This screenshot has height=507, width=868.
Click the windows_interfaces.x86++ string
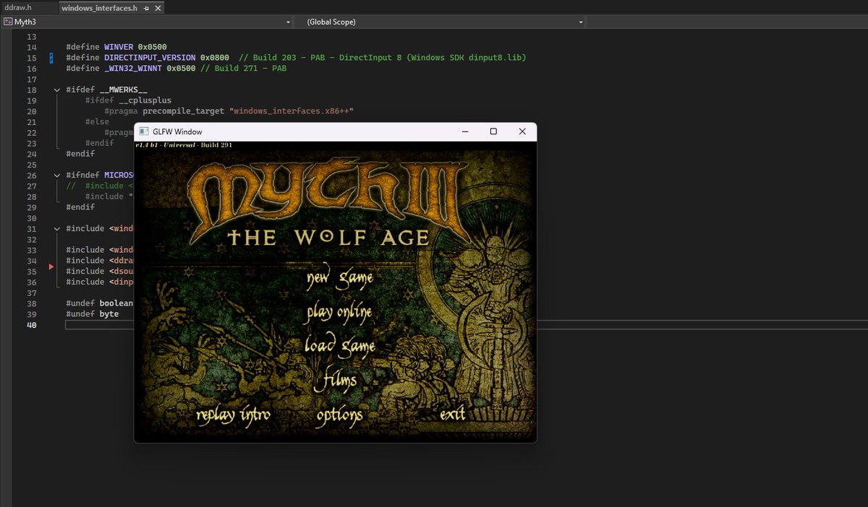[291, 111]
